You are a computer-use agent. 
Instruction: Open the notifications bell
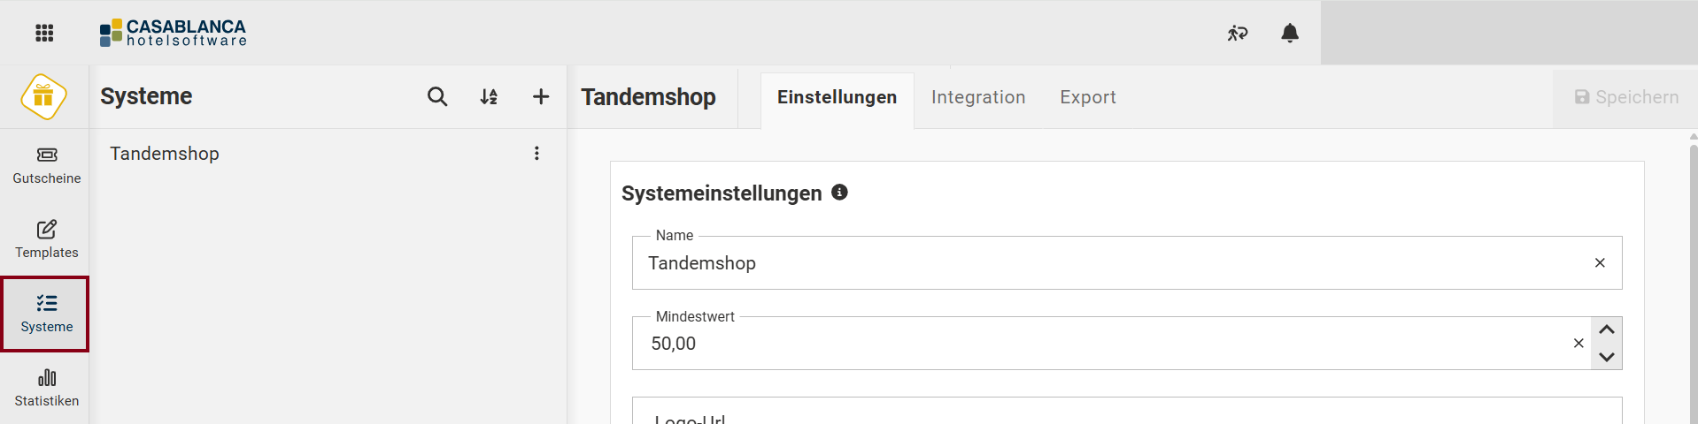1290,33
